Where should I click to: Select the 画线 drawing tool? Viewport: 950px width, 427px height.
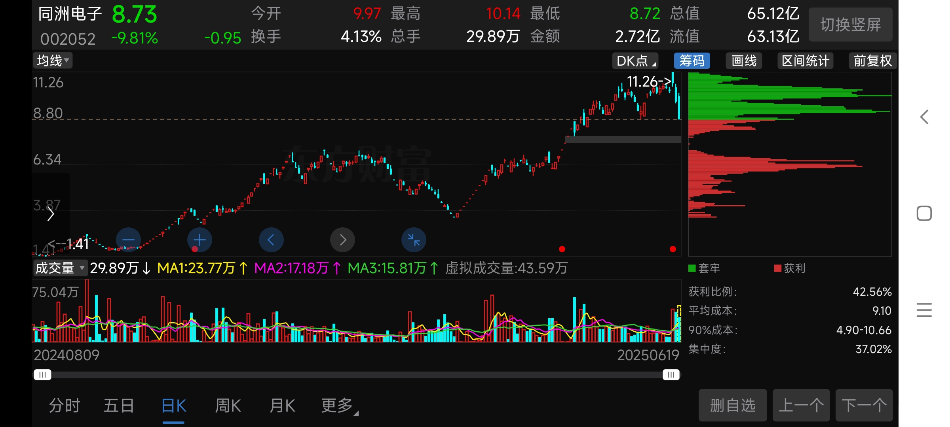744,61
